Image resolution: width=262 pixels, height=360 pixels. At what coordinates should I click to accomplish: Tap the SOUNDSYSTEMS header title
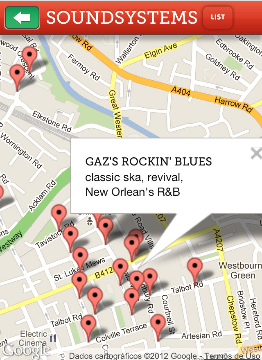click(122, 18)
